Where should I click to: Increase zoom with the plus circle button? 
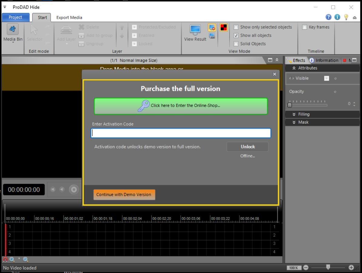(351, 268)
